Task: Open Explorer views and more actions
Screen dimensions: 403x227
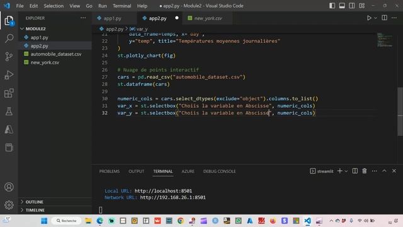Action: click(83, 18)
